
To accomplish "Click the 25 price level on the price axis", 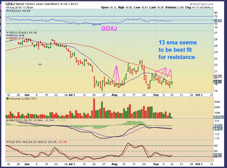I will [x=216, y=46].
